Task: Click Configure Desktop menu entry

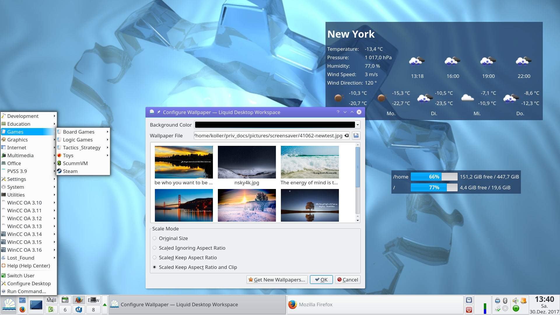Action: 29,283
